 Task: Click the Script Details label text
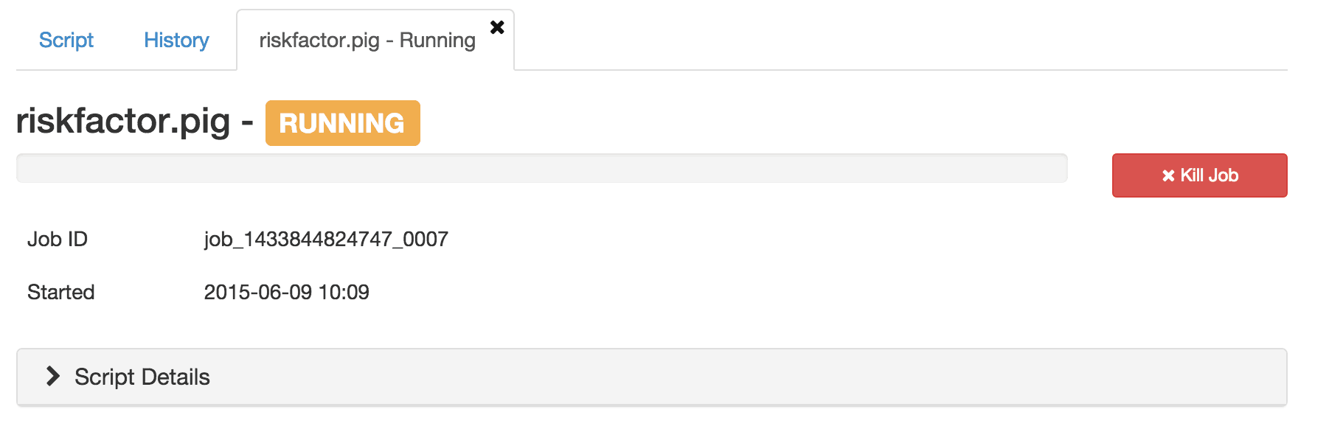click(142, 377)
